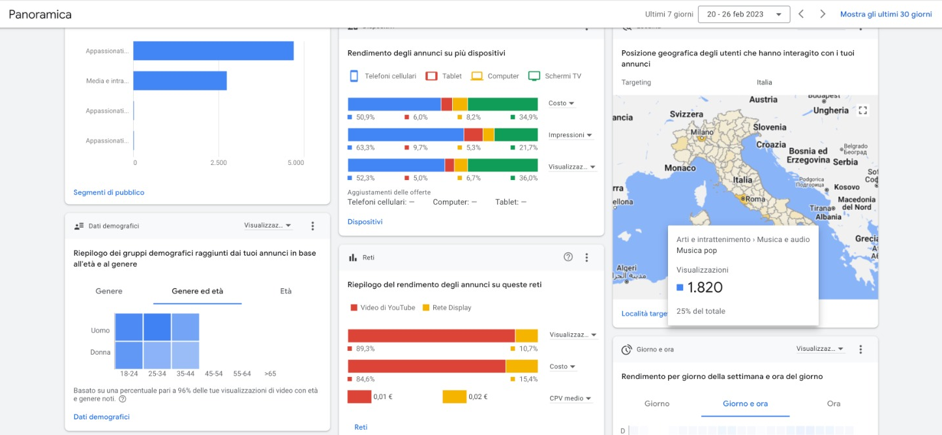Open the date range 20 - 26 feb dropdown

pos(744,14)
